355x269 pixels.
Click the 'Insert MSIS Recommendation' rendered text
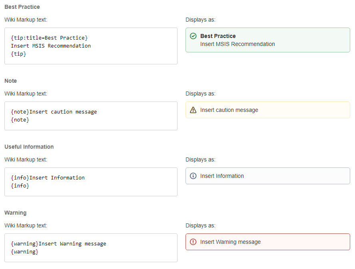(237, 44)
